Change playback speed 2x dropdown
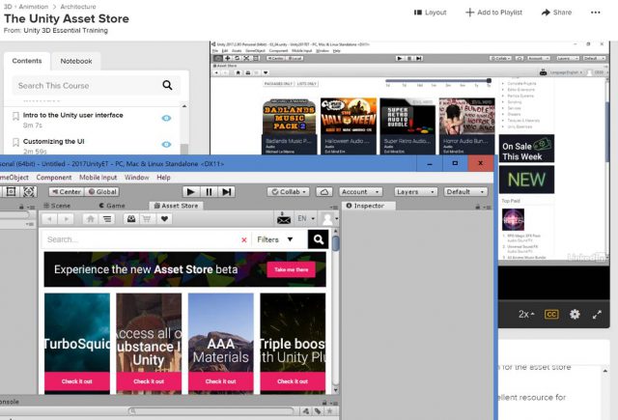The image size is (618, 420). [526, 314]
